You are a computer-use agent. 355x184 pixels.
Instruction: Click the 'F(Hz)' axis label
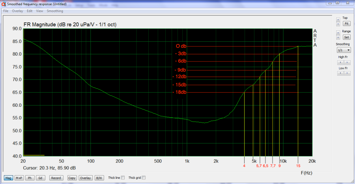[306, 173]
